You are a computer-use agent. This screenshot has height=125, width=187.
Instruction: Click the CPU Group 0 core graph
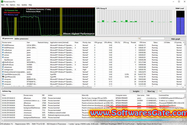[x=135, y=22]
